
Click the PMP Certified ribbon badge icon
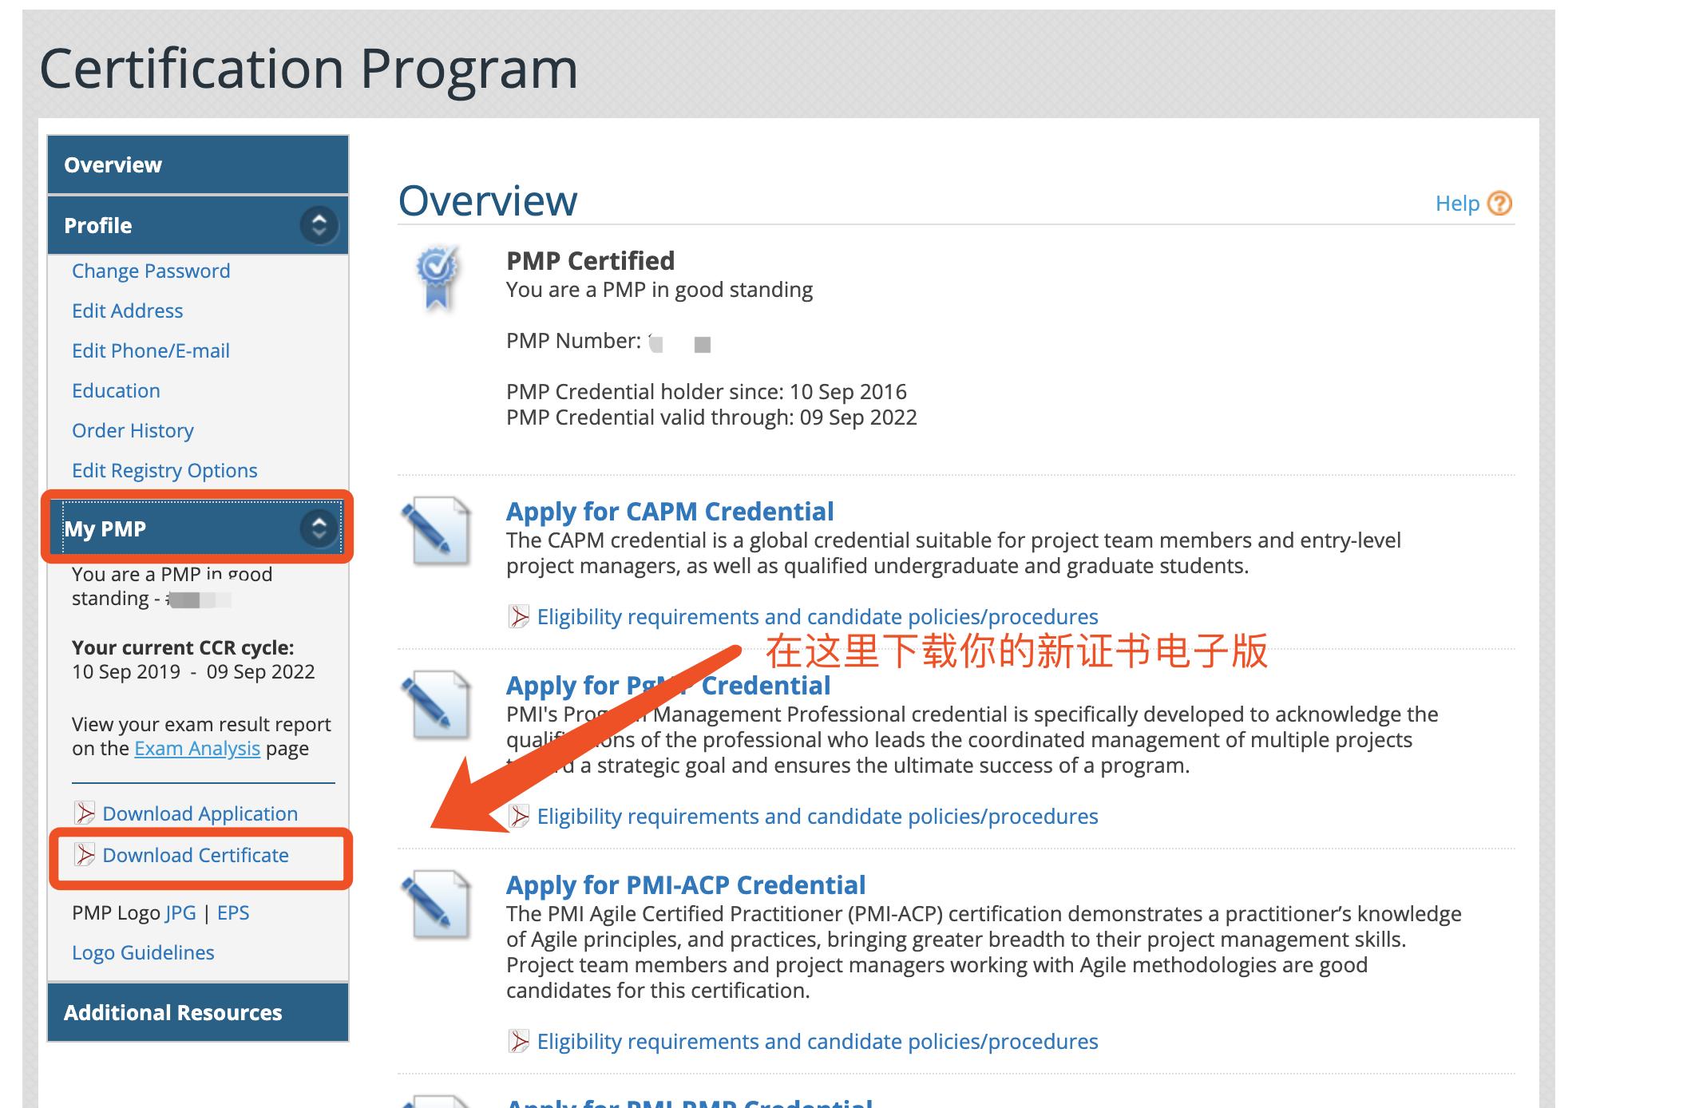point(437,277)
